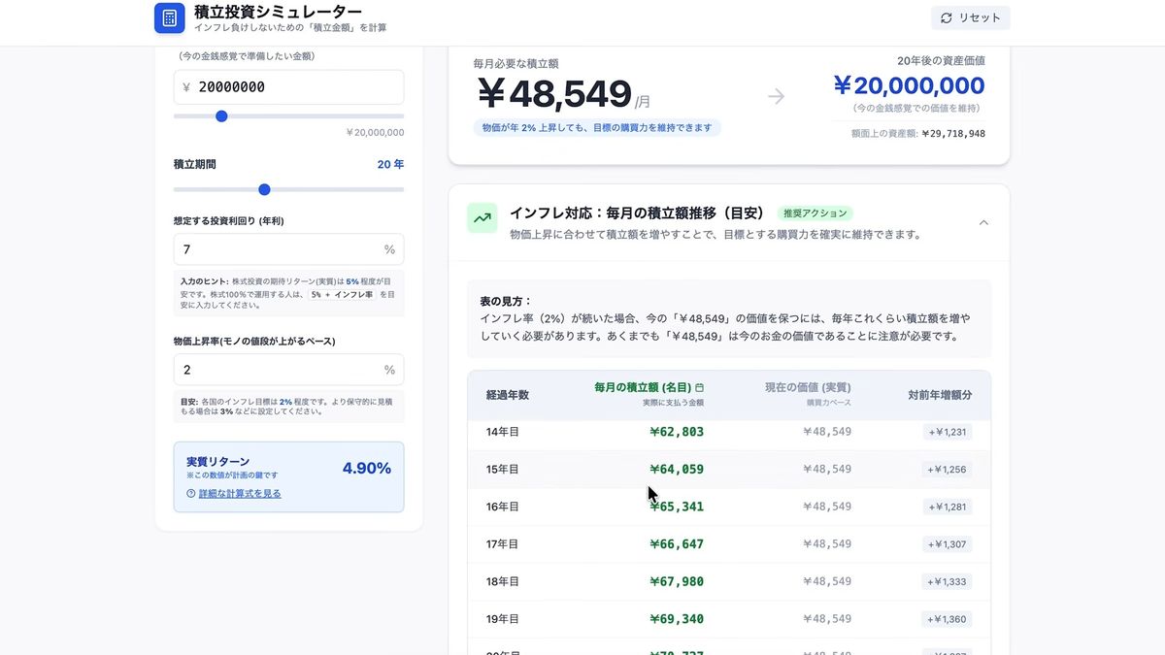1165x655 pixels.
Task: Click the +¥1,360 increase badge
Action: point(947,619)
